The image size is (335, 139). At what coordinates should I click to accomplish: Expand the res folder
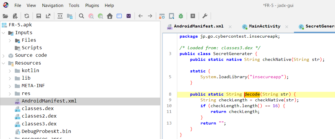[10, 94]
